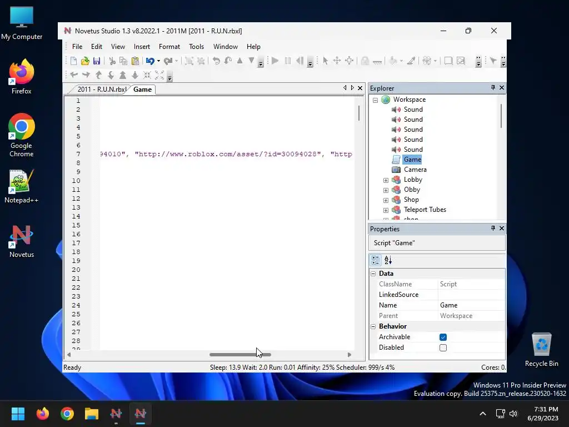Screen dimensions: 569x427
Task: Click the paint bucket Fill tool
Action: (x=393, y=61)
